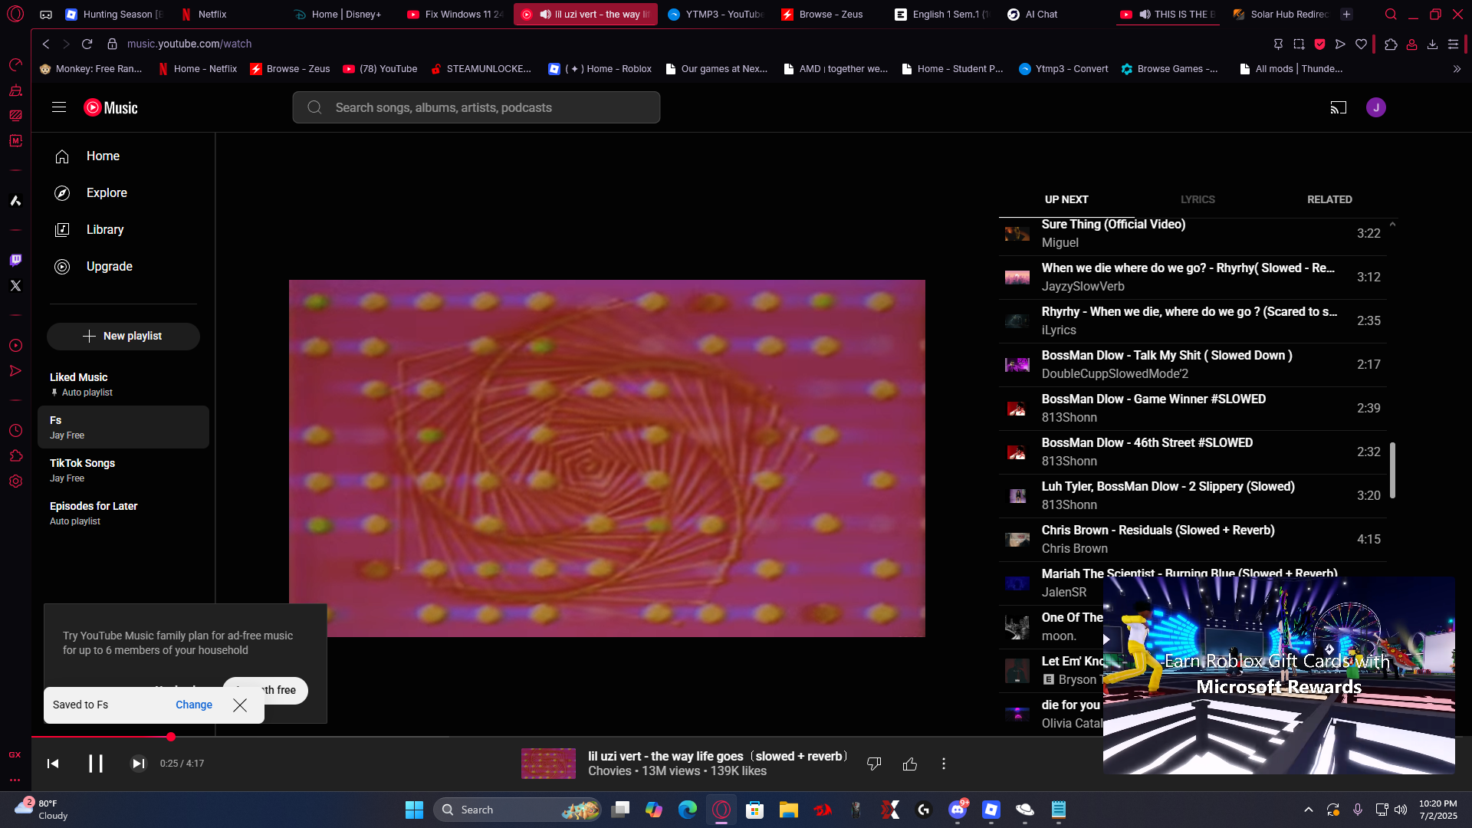Open File Explorer from the taskbar
Screen dimensions: 1472x828
pyautogui.click(x=789, y=810)
